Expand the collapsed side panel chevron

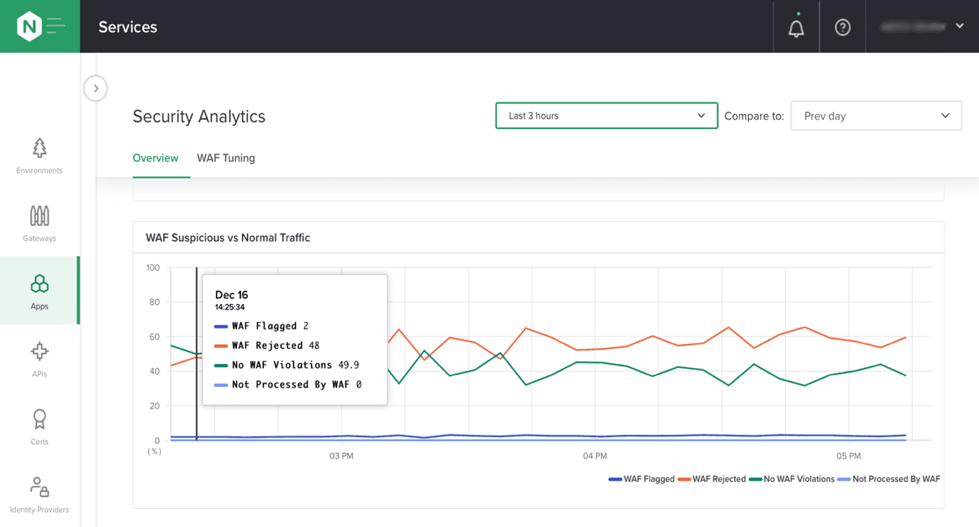(x=95, y=88)
